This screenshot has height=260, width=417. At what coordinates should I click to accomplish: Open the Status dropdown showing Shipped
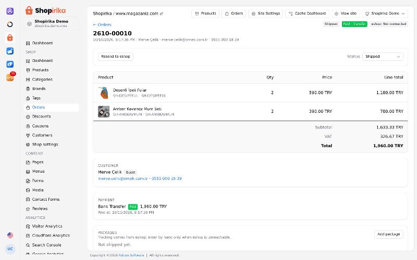point(383,57)
